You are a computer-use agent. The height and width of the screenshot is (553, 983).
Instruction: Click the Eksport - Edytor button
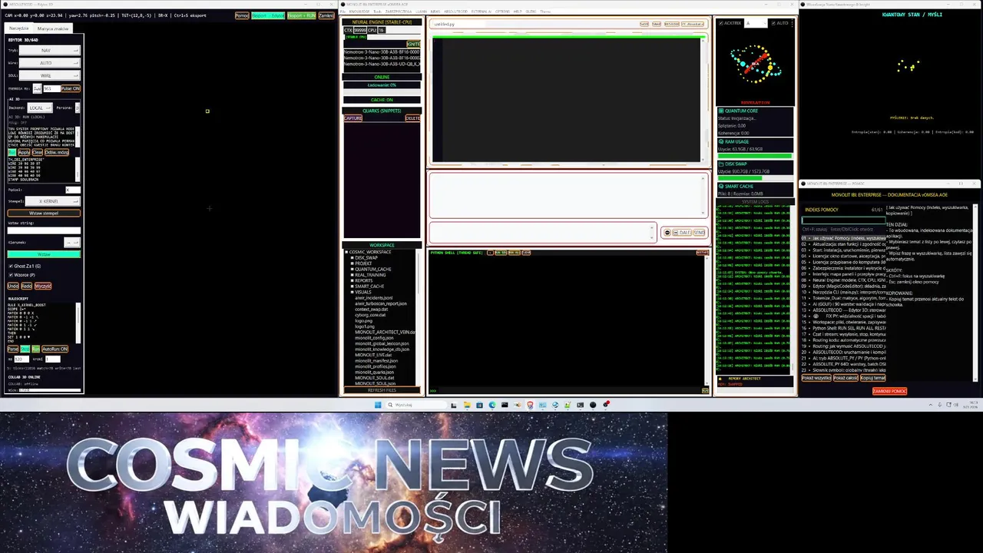click(268, 15)
